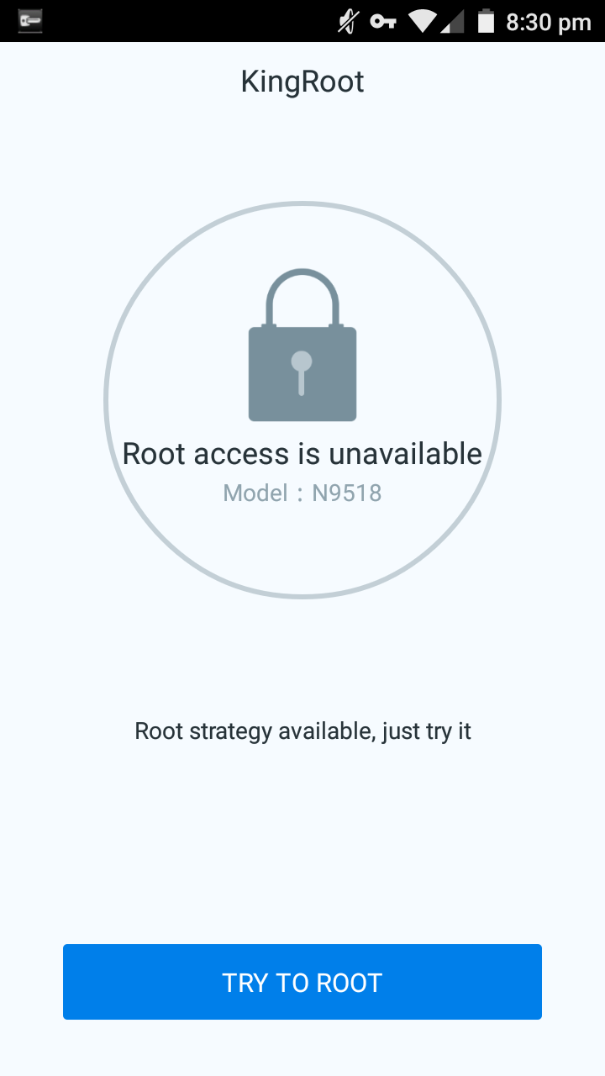The width and height of the screenshot is (605, 1076).
Task: Tap the VPN key status icon
Action: coord(383,21)
